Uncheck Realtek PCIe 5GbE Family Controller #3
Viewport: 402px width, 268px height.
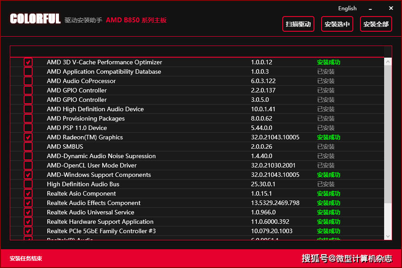coord(28,231)
